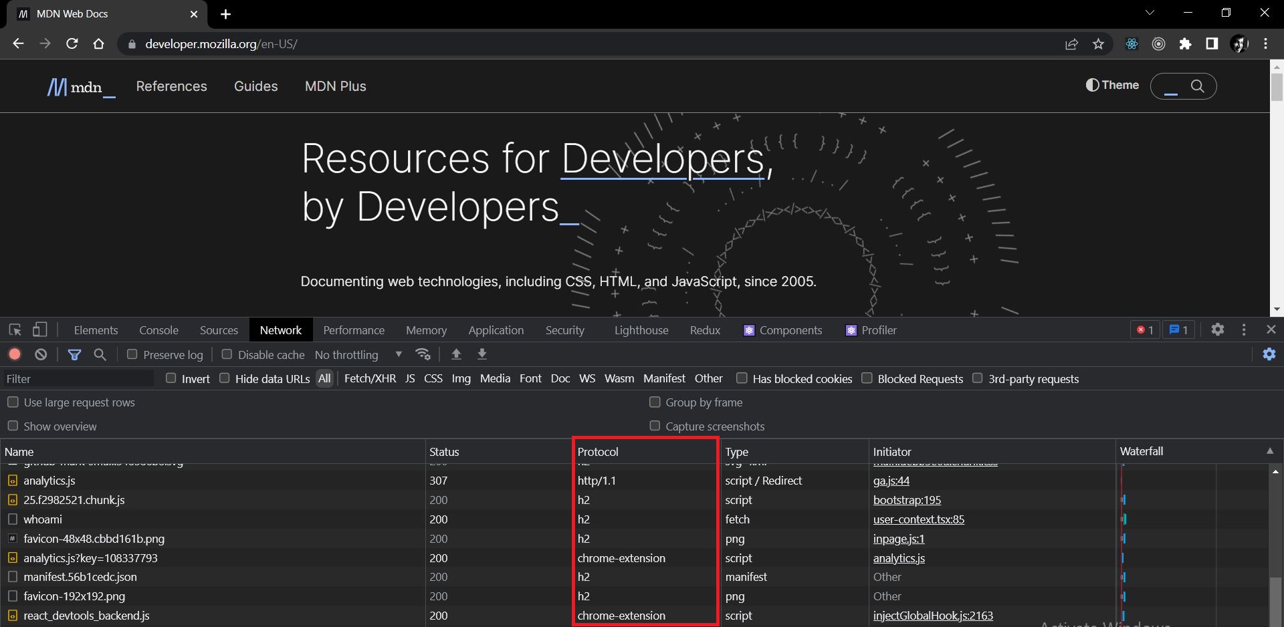Open DevTools more options kebab menu

[1244, 330]
